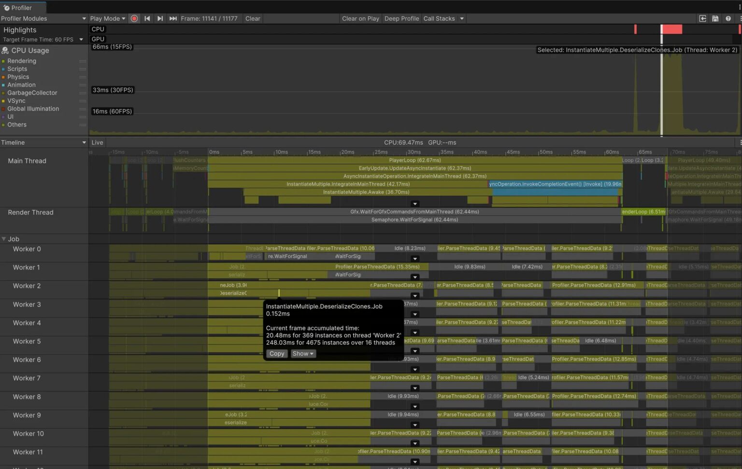
Task: Clear the recorded frames with Clear button
Action: pos(253,18)
